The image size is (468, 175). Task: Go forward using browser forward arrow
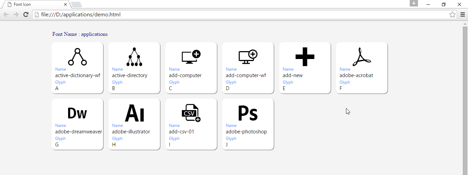click(16, 14)
